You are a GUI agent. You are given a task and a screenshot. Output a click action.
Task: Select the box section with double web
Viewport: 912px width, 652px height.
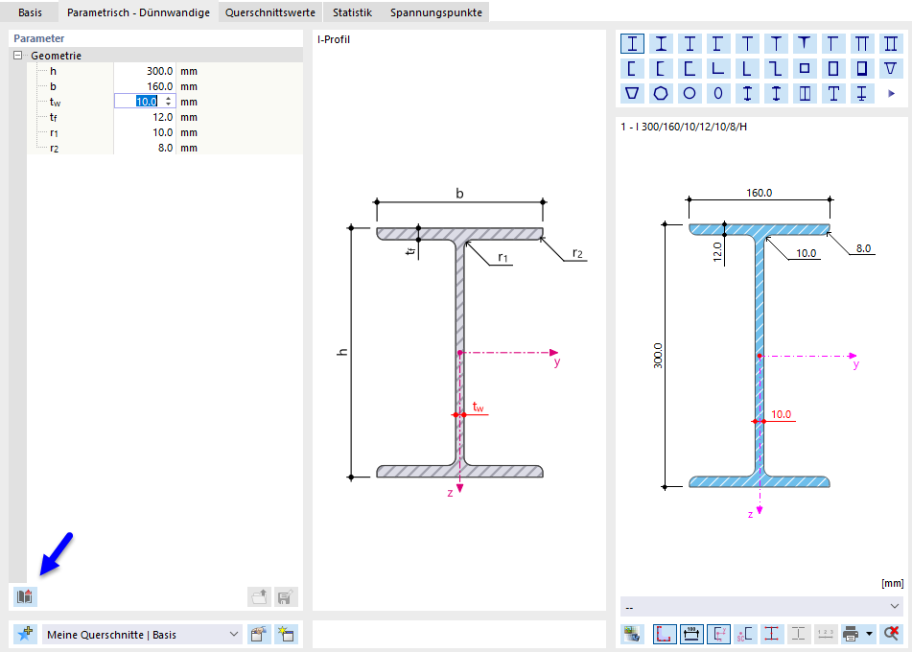805,93
